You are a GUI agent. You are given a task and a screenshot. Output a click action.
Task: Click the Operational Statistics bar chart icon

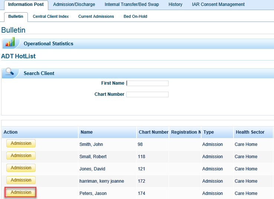[10, 43]
